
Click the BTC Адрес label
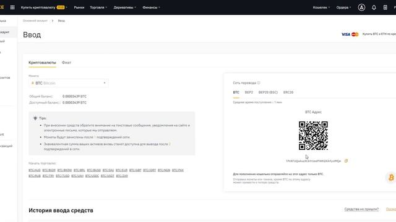coord(313,112)
